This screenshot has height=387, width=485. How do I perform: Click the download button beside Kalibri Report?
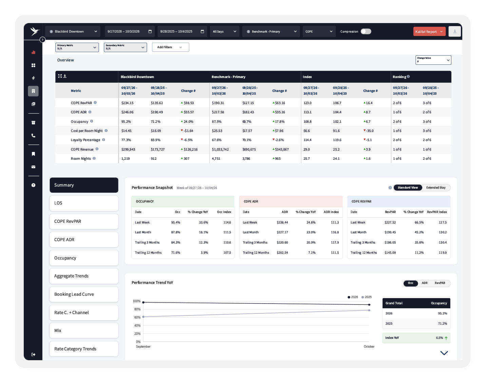tap(455, 32)
